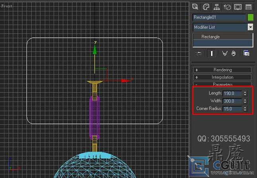Image resolution: width=257 pixels, height=178 pixels.
Task: Open the Modifier List dropdown
Action: pyautogui.click(x=250, y=27)
